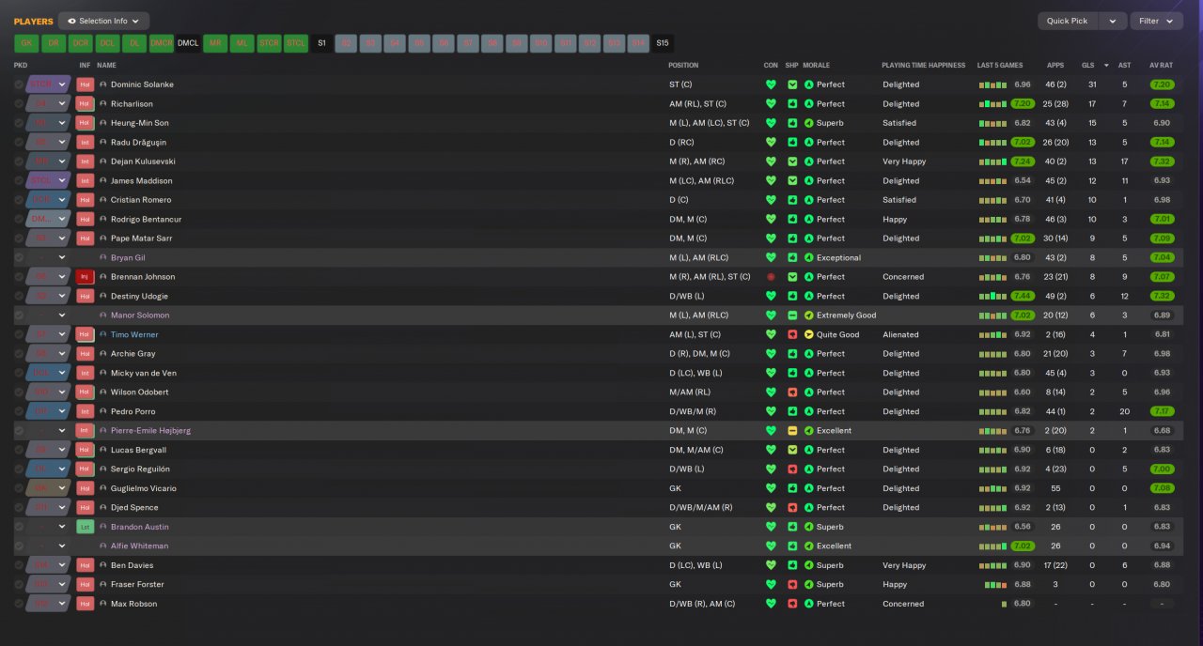
Task: Click Manor Solomon's match sharpness icon
Action: click(x=792, y=315)
